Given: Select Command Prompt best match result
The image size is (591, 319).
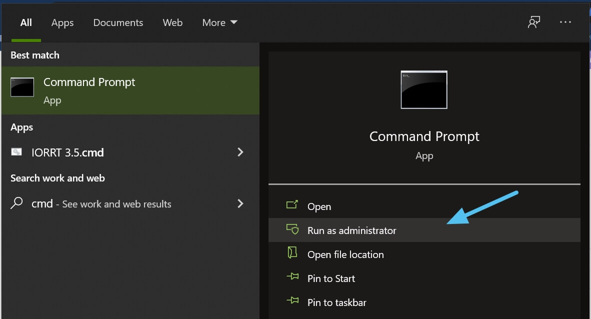Looking at the screenshot, I should [x=130, y=90].
